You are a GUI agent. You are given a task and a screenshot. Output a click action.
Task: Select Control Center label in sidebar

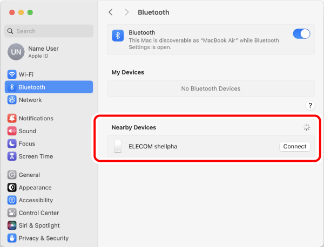coord(39,212)
